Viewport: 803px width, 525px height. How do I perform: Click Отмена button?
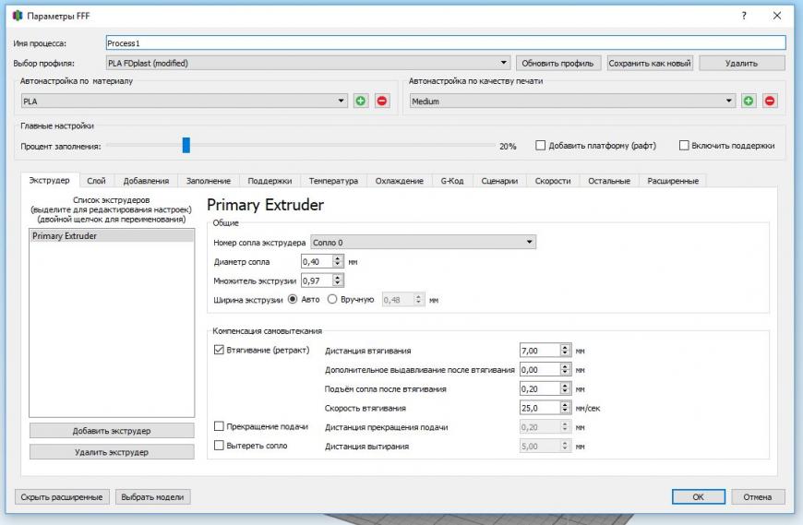(x=758, y=496)
